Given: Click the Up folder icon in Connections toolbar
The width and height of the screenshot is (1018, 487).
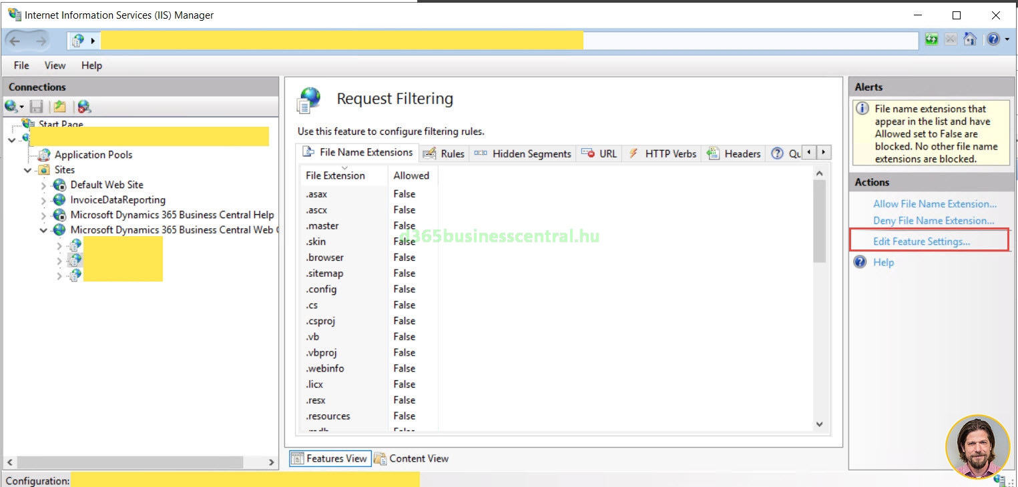Looking at the screenshot, I should point(60,107).
